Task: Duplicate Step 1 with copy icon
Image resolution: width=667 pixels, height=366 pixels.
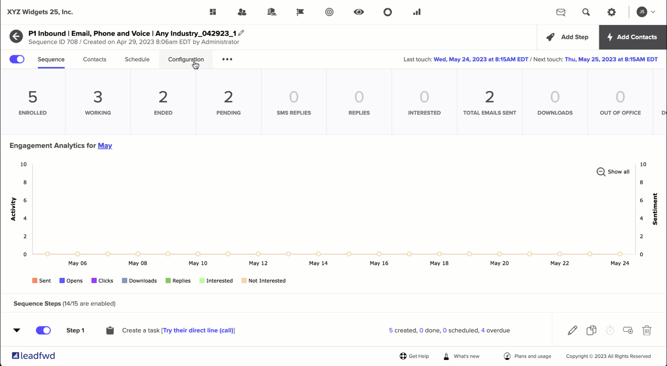Action: click(591, 330)
